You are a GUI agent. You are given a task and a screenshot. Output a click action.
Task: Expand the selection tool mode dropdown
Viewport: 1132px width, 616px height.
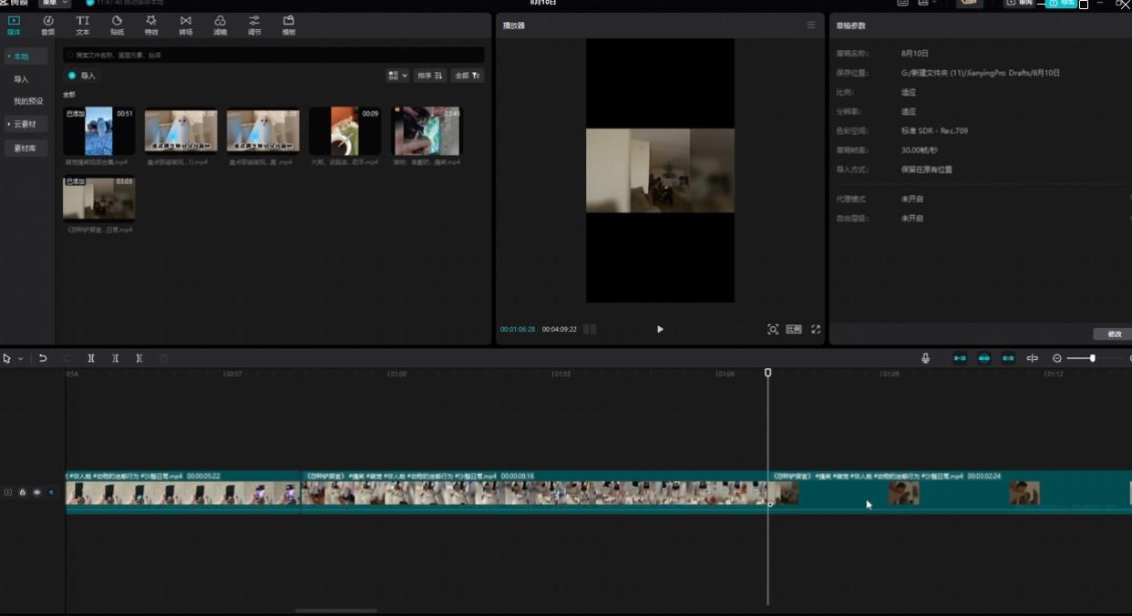tap(20, 359)
